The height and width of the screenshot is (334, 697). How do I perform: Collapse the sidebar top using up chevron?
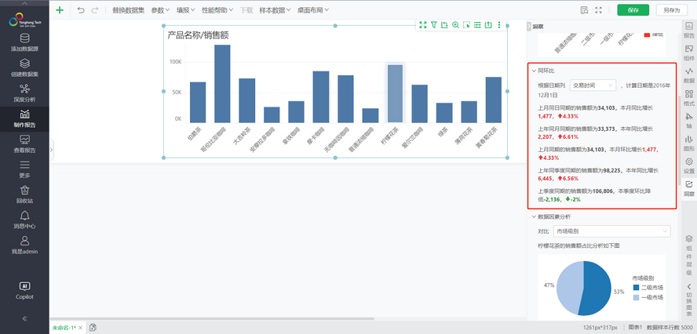pyautogui.click(x=24, y=3)
